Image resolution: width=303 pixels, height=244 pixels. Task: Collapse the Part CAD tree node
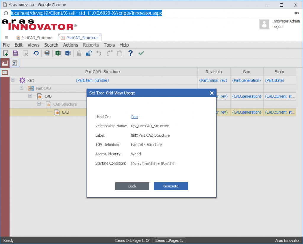(21, 88)
